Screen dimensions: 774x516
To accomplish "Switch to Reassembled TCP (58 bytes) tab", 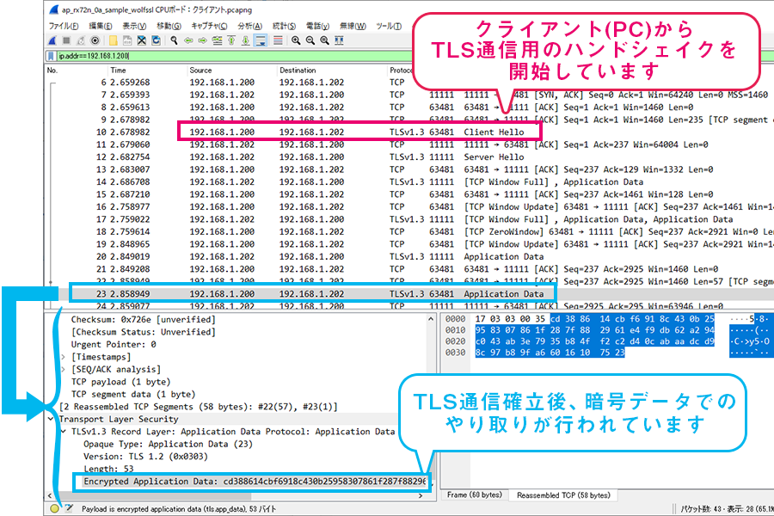I will pyautogui.click(x=563, y=494).
